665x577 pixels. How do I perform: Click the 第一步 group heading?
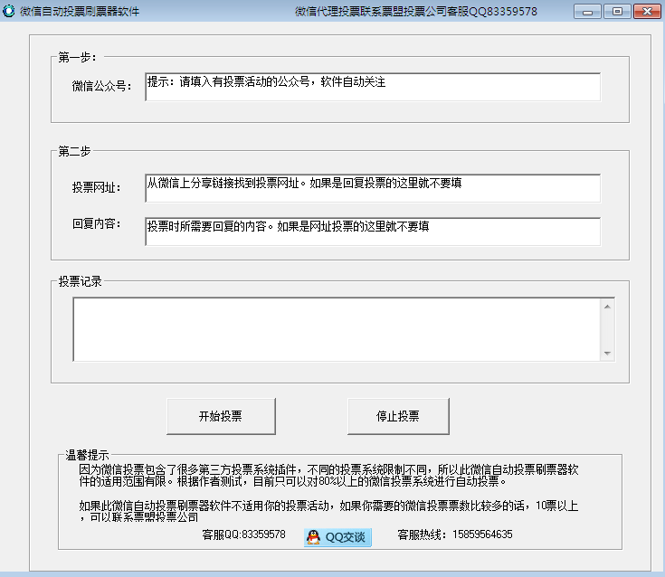click(78, 57)
